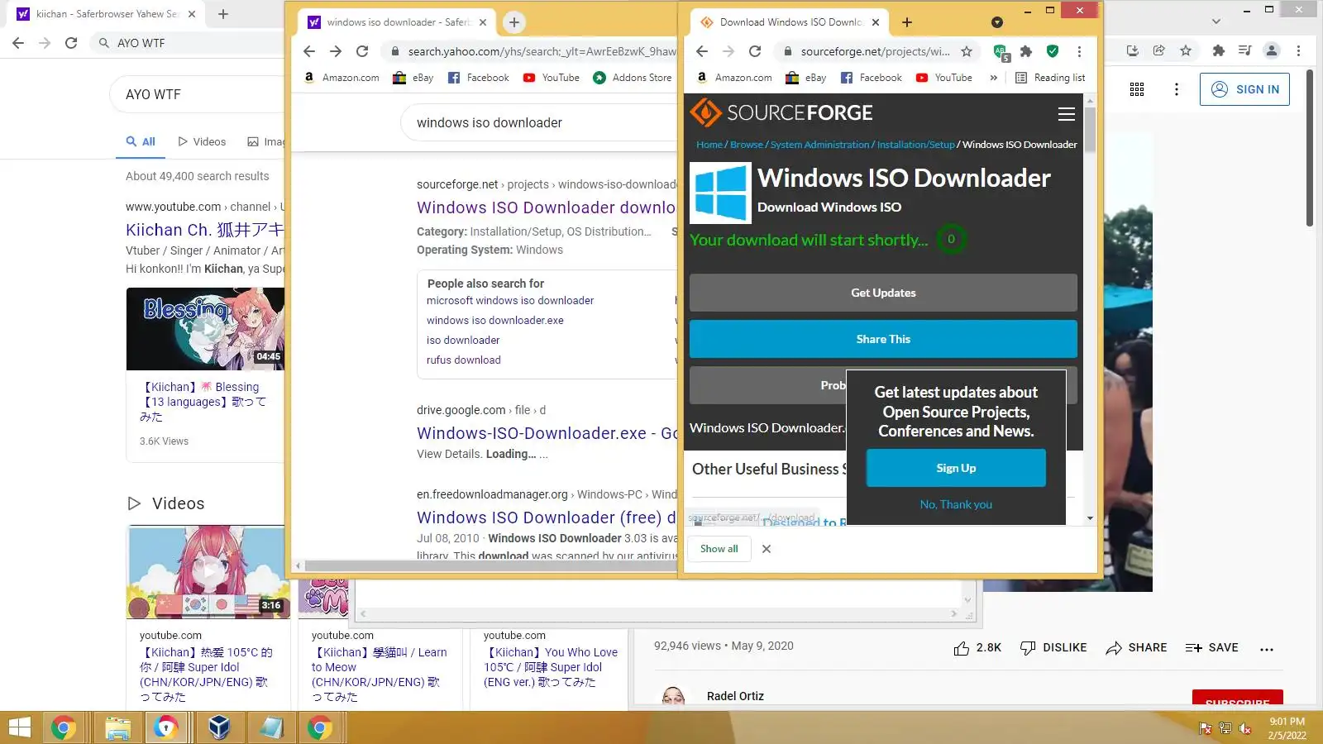Open new tab in SourceForge window
Viewport: 1323px width, 744px height.
[907, 22]
